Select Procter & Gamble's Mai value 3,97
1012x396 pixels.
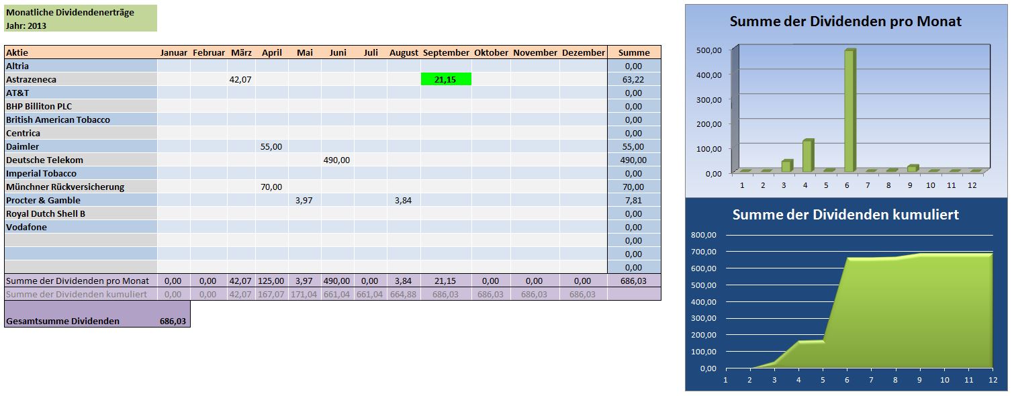(x=305, y=200)
